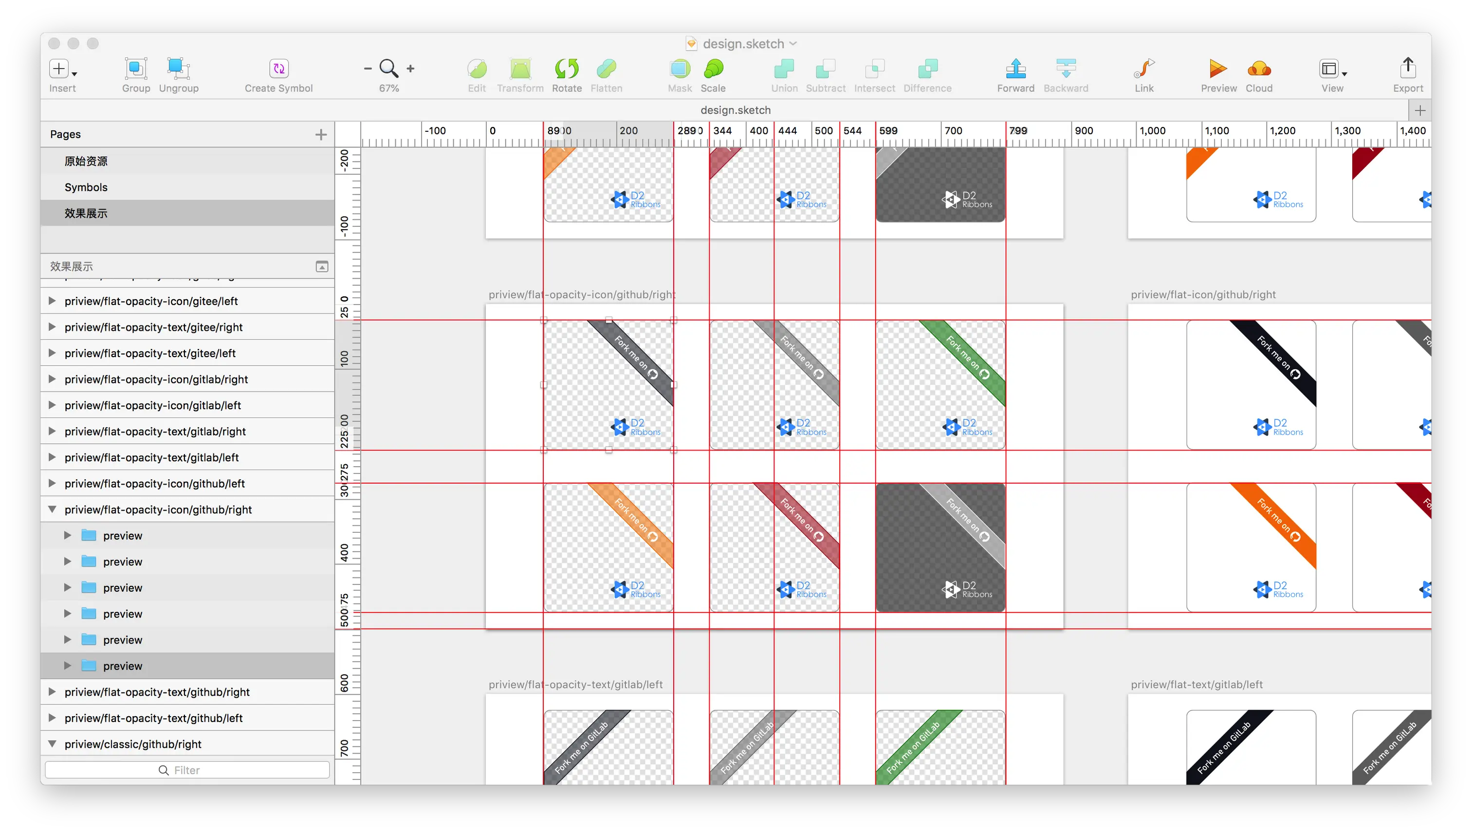Click the Scale tool icon
The width and height of the screenshot is (1472, 833).
pyautogui.click(x=713, y=69)
